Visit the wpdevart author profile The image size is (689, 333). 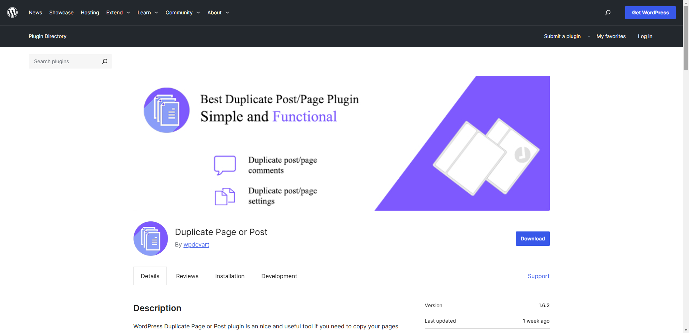click(196, 244)
